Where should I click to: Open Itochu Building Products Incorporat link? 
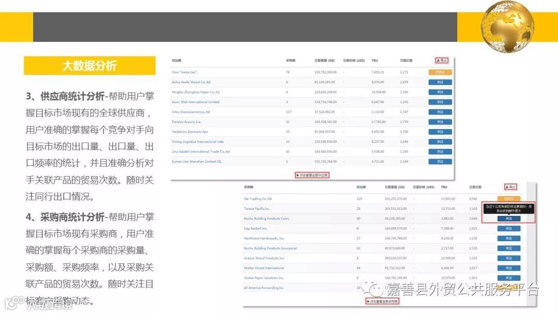pyautogui.click(x=270, y=248)
